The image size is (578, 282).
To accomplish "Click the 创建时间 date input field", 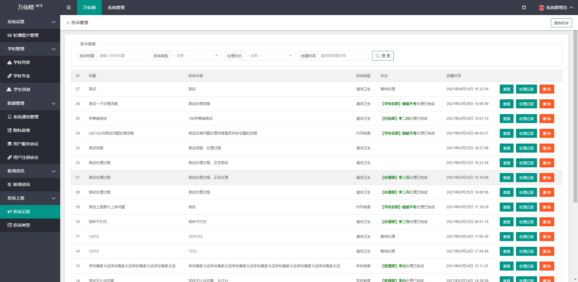I will 343,56.
